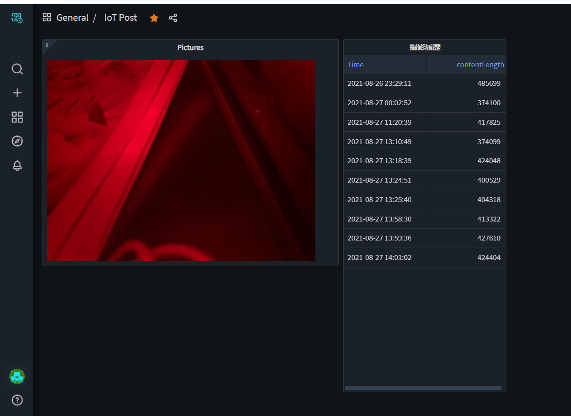The width and height of the screenshot is (571, 416).
Task: Open the Explore compass icon
Action: (x=17, y=141)
